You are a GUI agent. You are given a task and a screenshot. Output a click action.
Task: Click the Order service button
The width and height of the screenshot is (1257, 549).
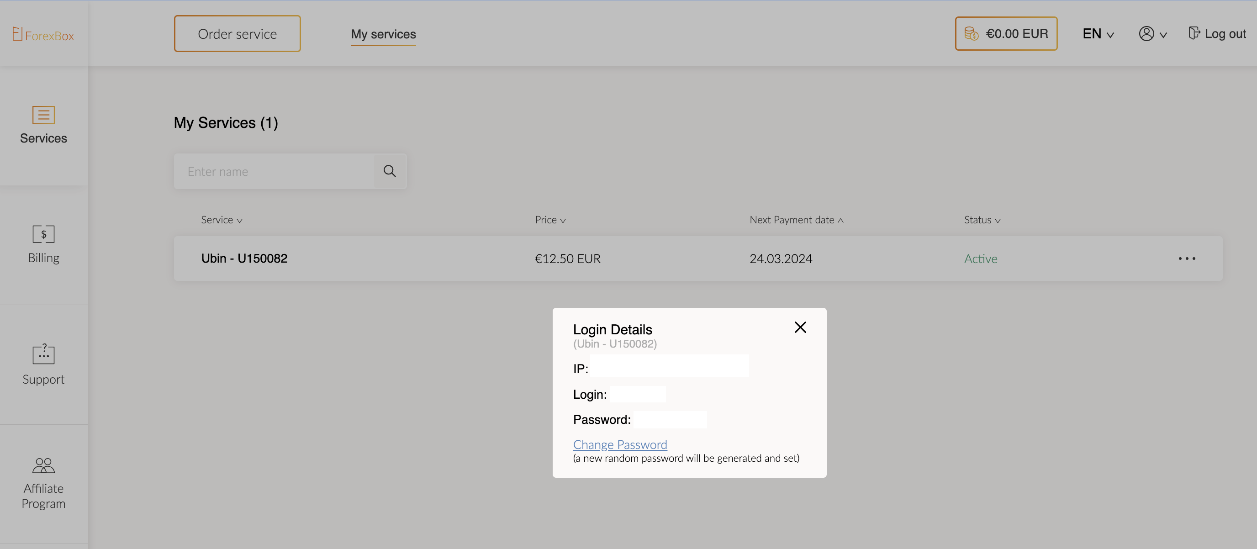coord(237,34)
